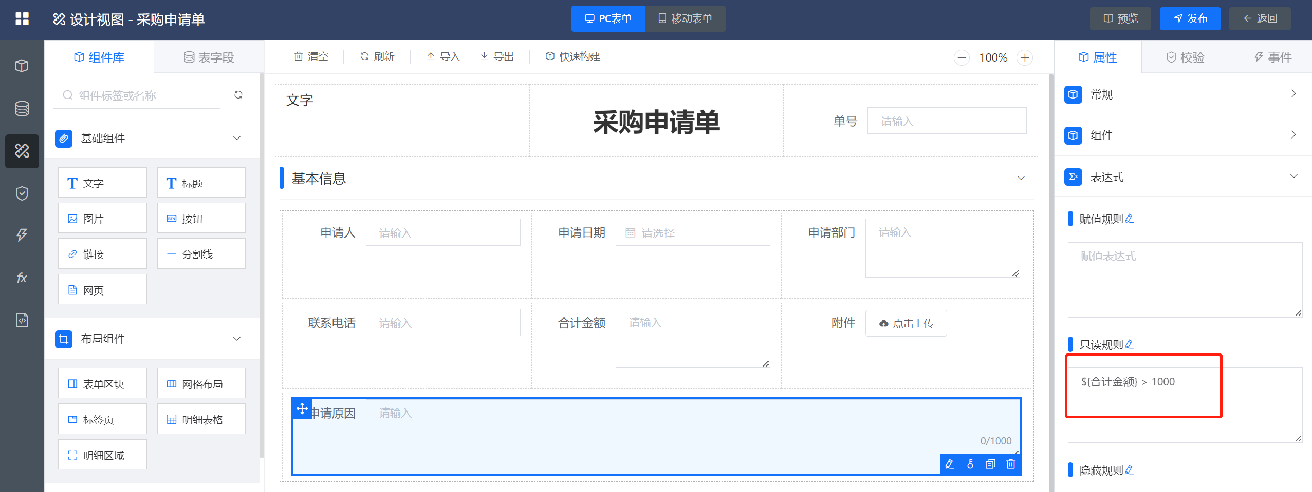Click the 快速构建 toolbar button
Image resolution: width=1312 pixels, height=492 pixels.
(573, 56)
